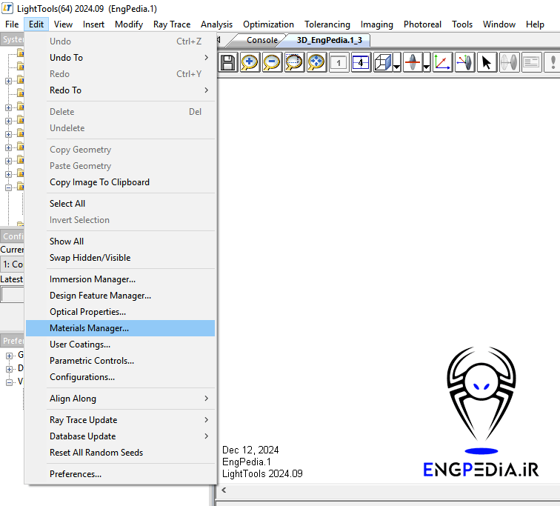This screenshot has height=506, width=560.
Task: Click the Fit view magnifier with arrows
Action: click(x=316, y=63)
